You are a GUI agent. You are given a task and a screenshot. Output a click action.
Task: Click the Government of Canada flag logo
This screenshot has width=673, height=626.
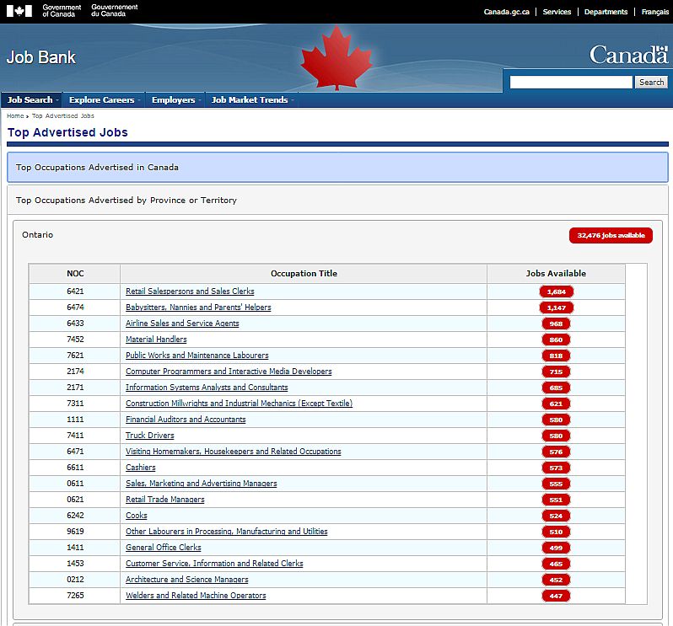19,11
